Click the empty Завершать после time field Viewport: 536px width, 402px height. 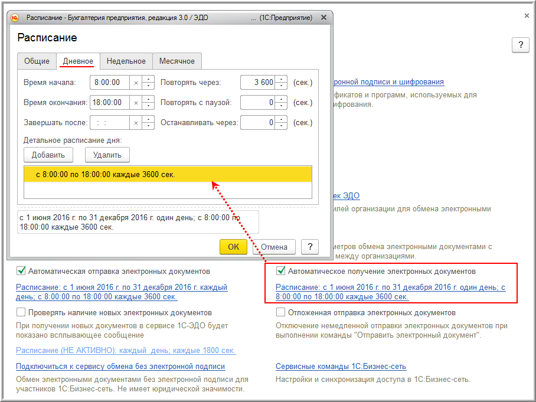(110, 123)
